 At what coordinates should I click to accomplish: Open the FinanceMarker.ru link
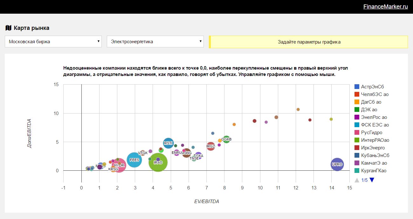coord(385,7)
